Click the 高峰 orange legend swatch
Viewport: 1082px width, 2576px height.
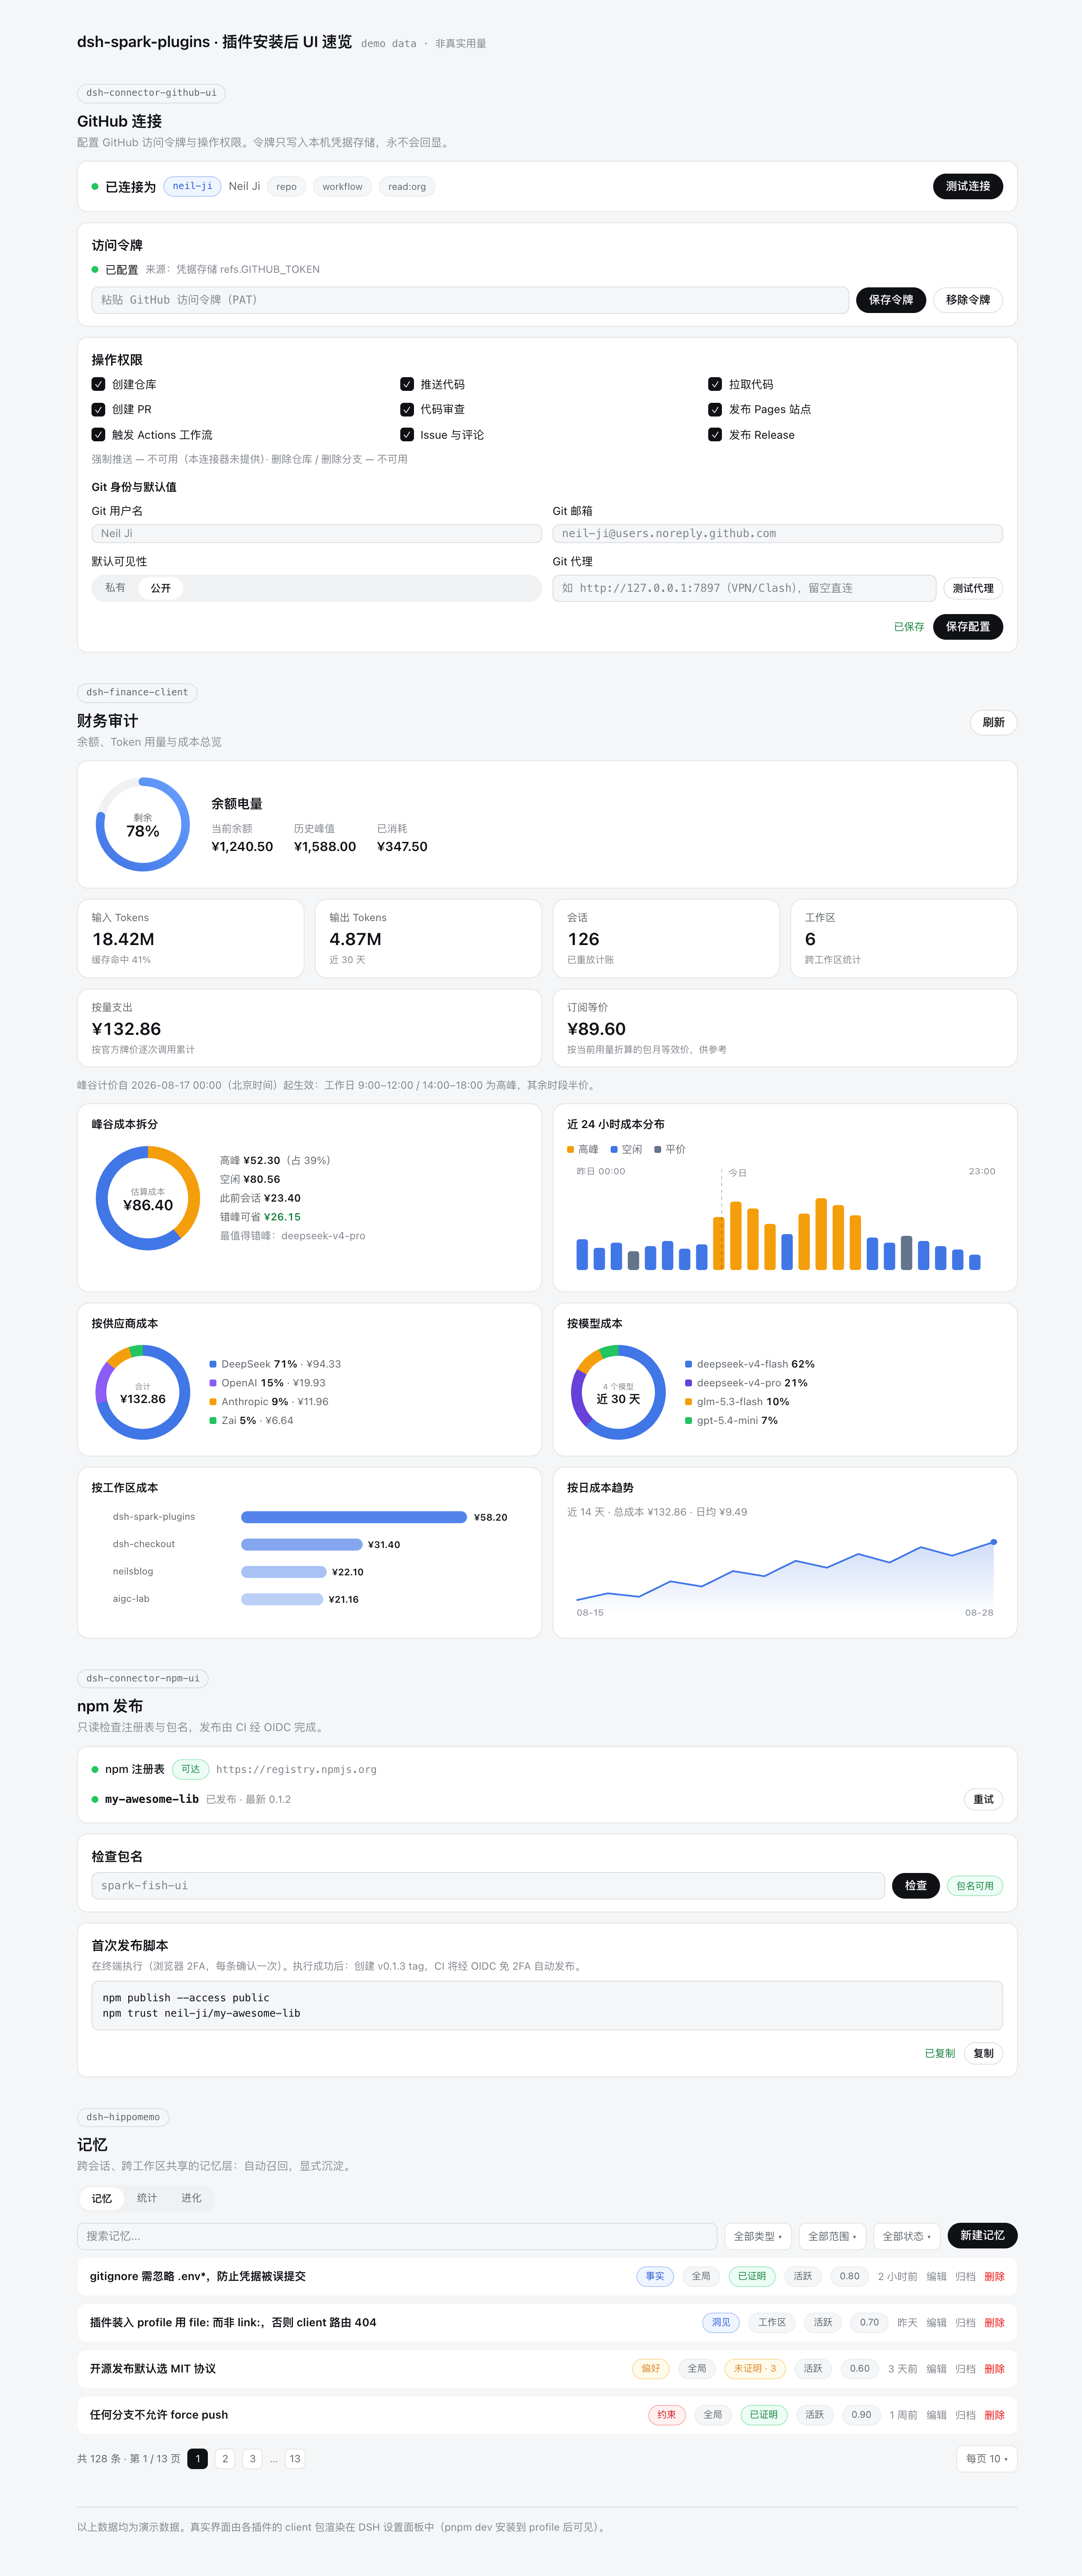(571, 1150)
